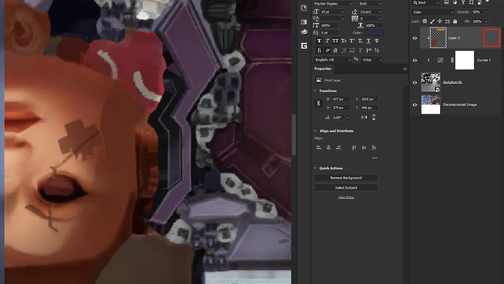
Task: Click the Select Subject button
Action: (x=346, y=187)
